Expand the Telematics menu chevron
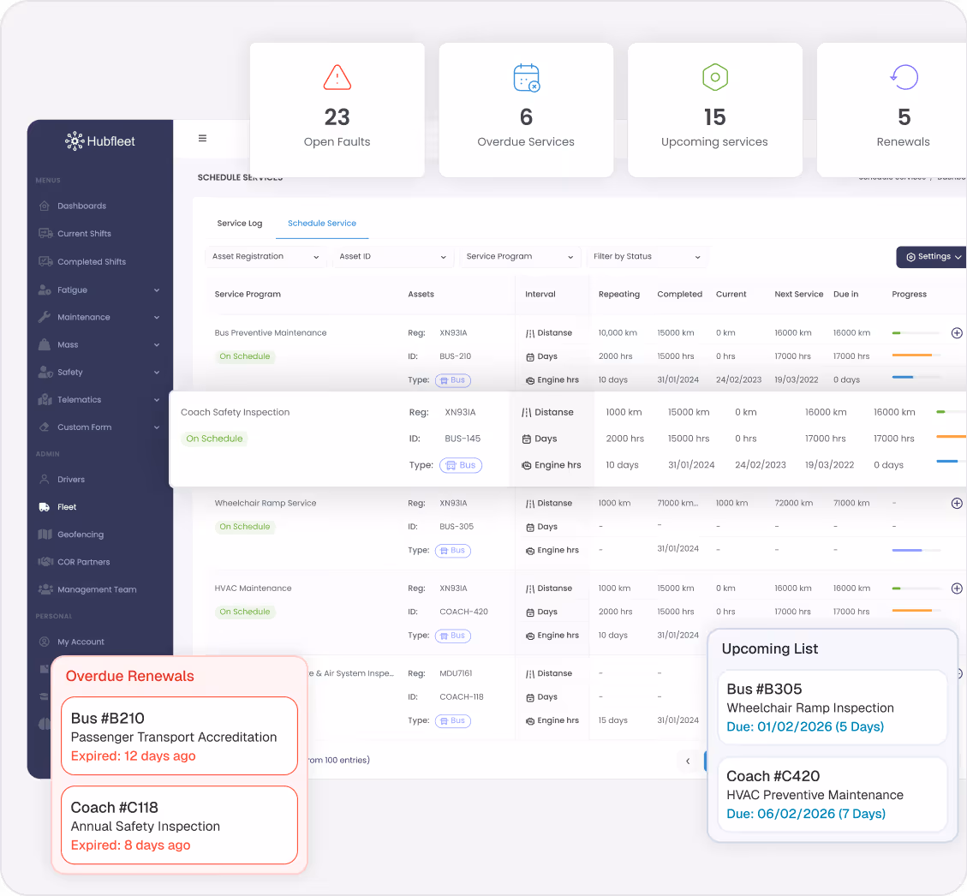 pos(157,399)
